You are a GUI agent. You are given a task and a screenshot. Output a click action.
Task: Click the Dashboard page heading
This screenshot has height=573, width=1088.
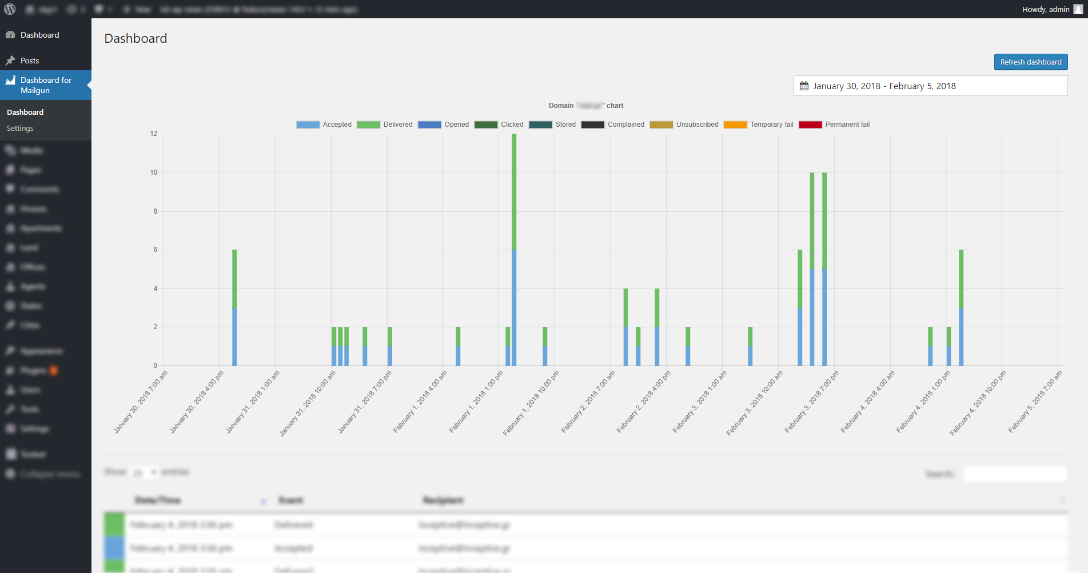(x=135, y=38)
